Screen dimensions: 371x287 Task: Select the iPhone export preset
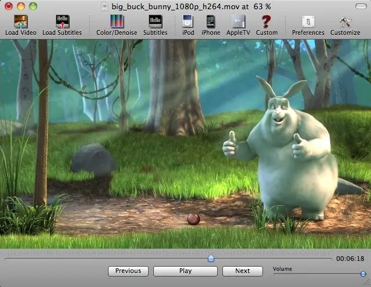click(x=211, y=26)
